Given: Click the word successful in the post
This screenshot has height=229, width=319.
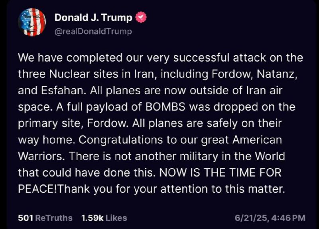Looking at the screenshot, I should (x=196, y=58).
